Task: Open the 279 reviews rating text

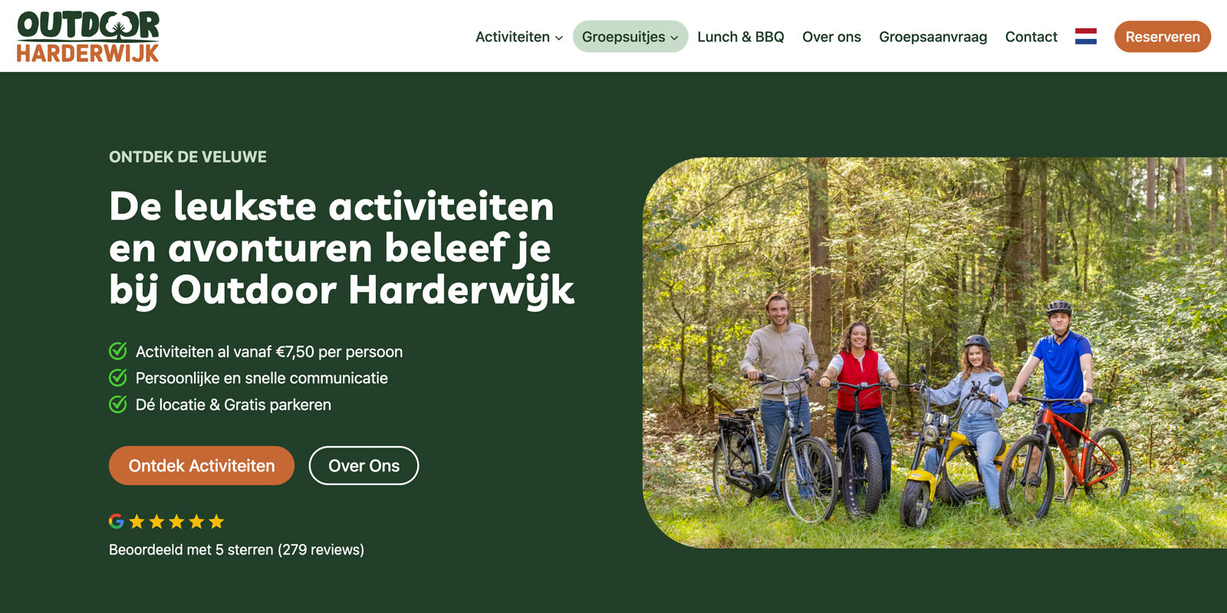Action: 236,549
